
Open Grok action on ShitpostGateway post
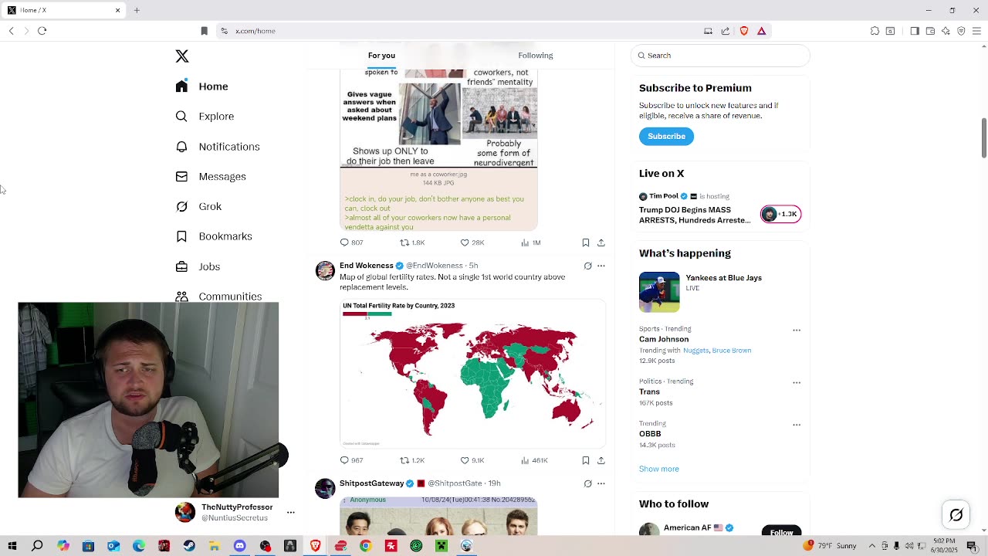(x=588, y=483)
